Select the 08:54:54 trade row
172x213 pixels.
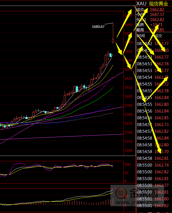153,77
